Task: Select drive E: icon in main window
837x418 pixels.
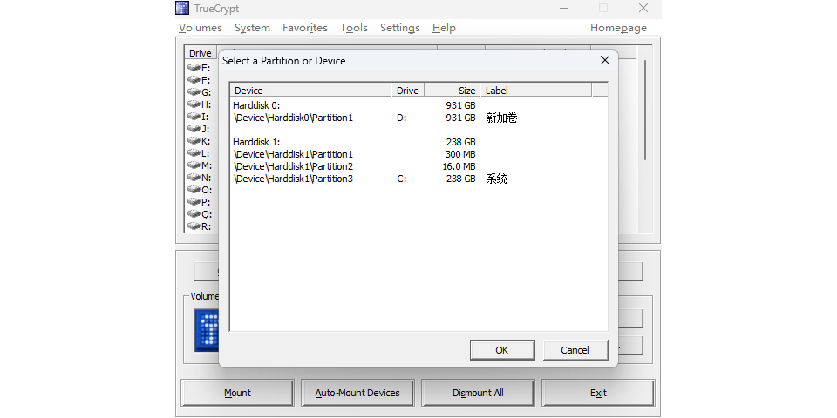Action: coord(193,68)
